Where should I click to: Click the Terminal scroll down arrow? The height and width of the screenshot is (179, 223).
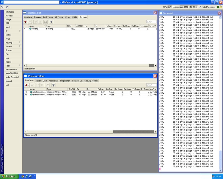[x=220, y=170]
